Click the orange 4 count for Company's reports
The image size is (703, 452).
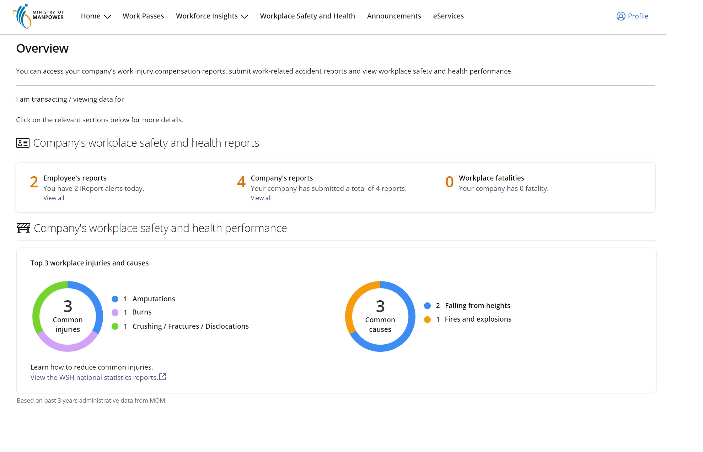pyautogui.click(x=241, y=182)
